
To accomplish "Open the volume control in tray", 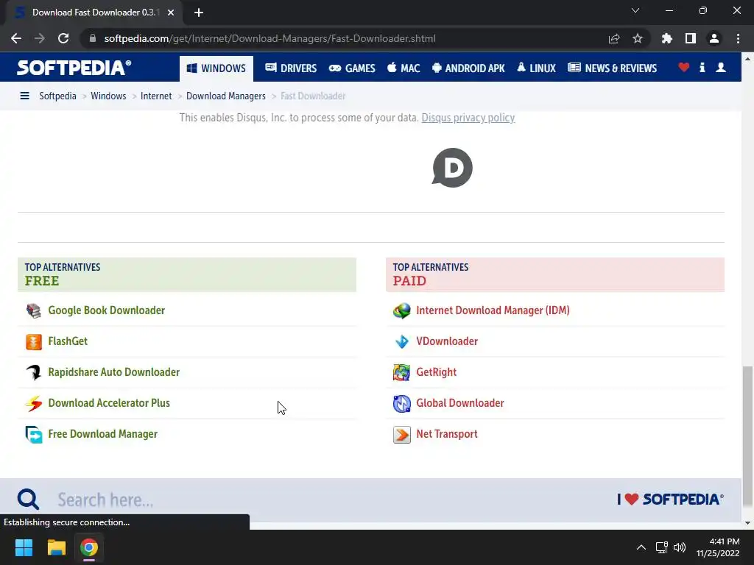I will (680, 547).
